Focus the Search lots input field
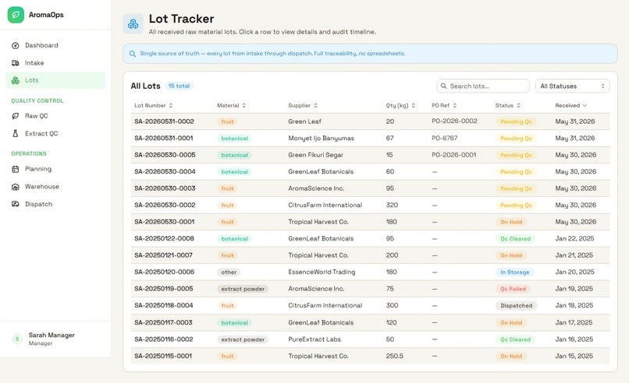 [483, 86]
